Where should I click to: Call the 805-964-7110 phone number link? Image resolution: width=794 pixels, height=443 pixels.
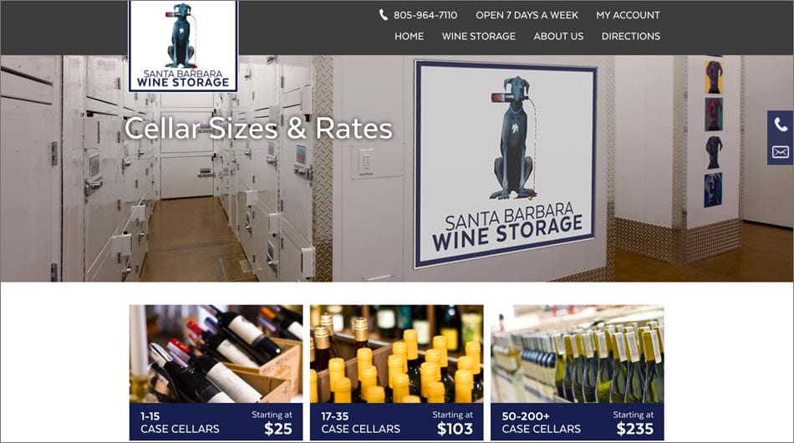(425, 15)
